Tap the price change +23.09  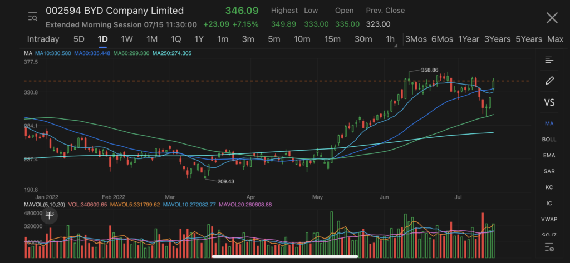pos(216,24)
